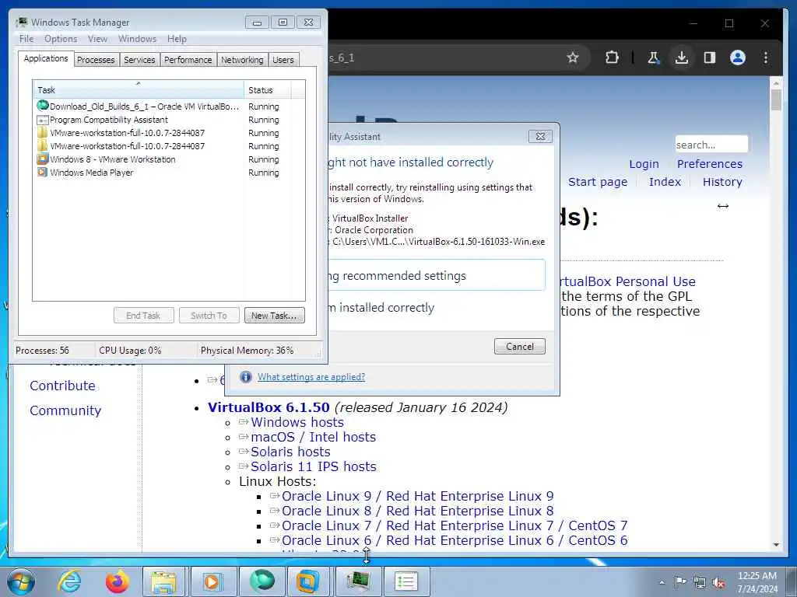
Task: Toggle Chrome side panel icon
Action: pyautogui.click(x=710, y=58)
